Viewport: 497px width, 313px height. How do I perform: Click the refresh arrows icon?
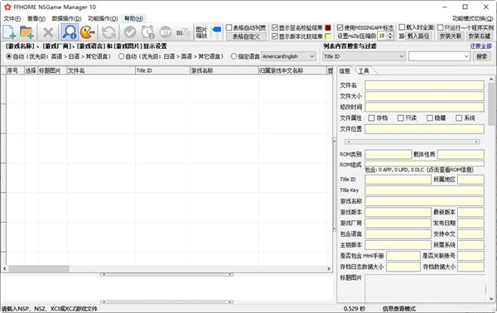point(109,32)
